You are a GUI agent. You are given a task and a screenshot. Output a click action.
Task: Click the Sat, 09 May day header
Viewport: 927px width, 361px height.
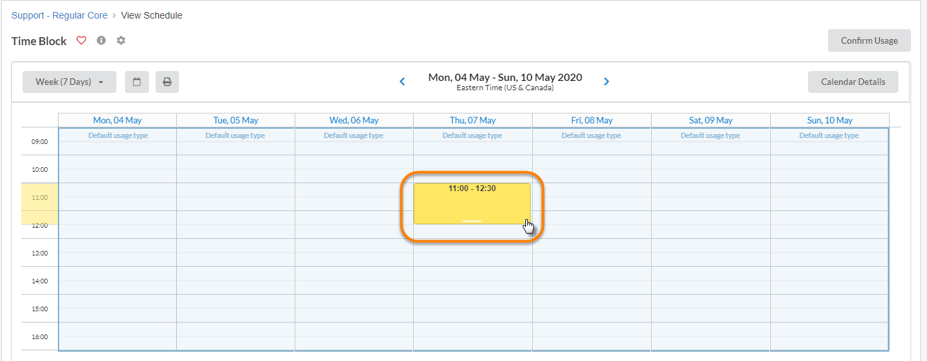[x=710, y=120]
